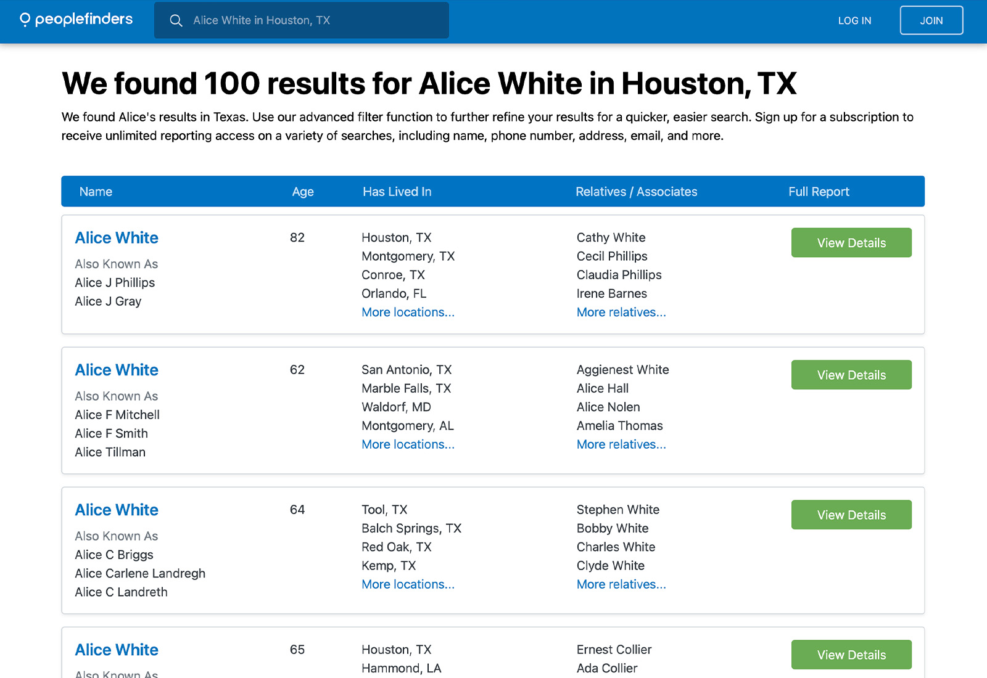View Details for Alice White age 62
This screenshot has width=987, height=678.
click(x=851, y=375)
